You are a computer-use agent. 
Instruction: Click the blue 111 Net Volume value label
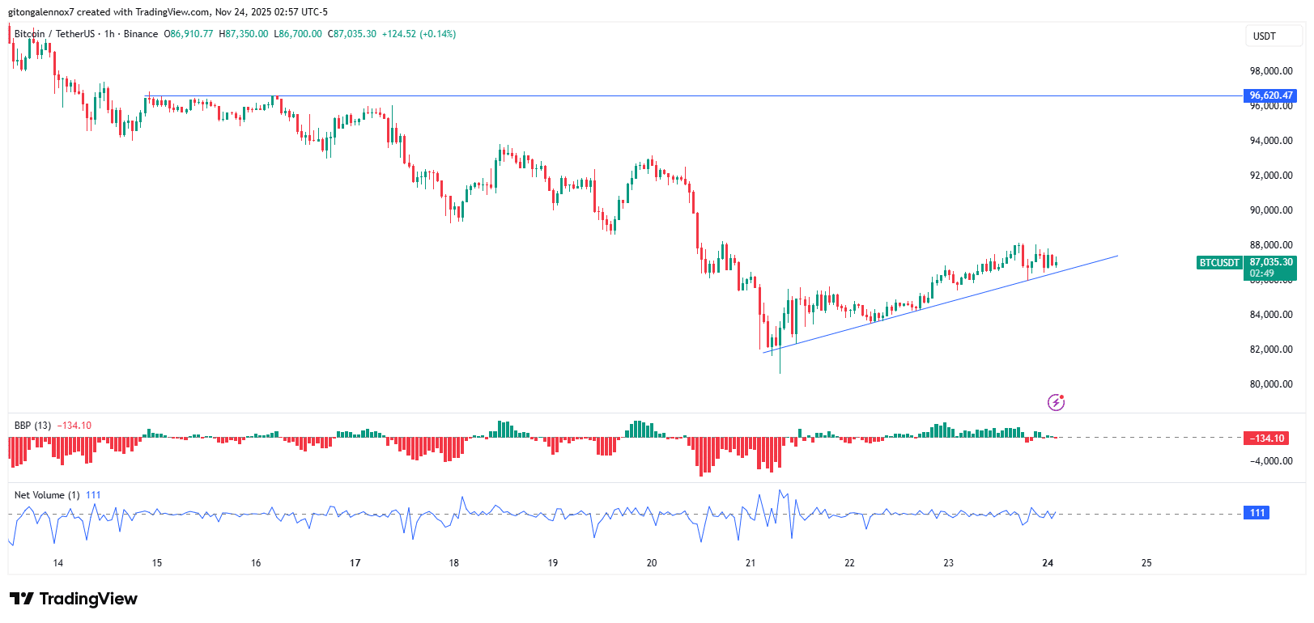click(x=1257, y=513)
